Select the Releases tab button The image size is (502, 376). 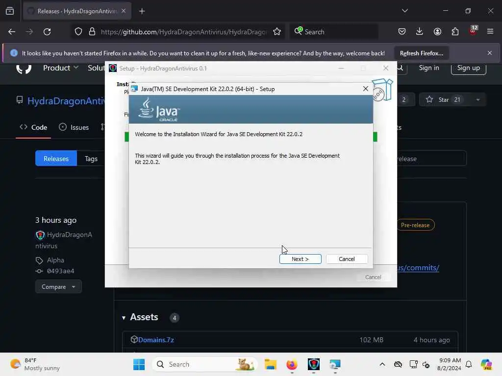pyautogui.click(x=56, y=159)
